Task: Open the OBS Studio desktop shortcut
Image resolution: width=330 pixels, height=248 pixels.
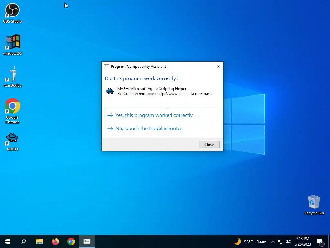Action: click(13, 13)
